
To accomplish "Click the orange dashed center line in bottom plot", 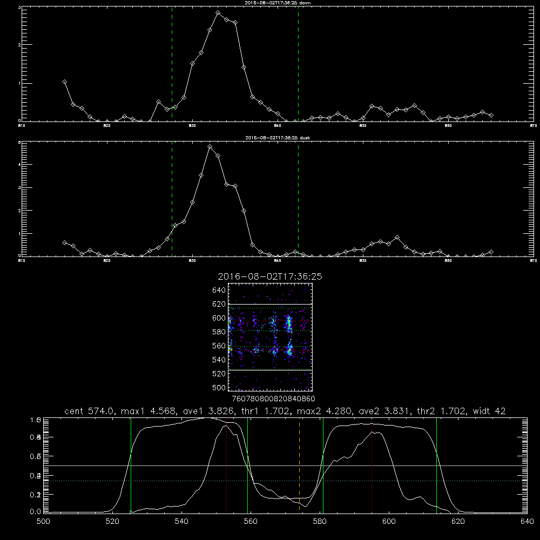I will (x=299, y=465).
